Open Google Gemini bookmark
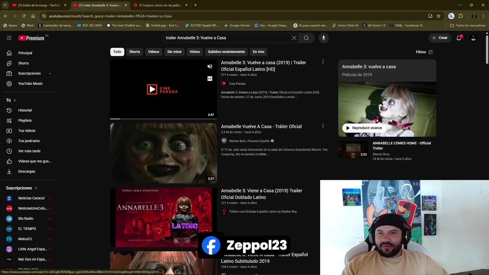 click(237, 26)
